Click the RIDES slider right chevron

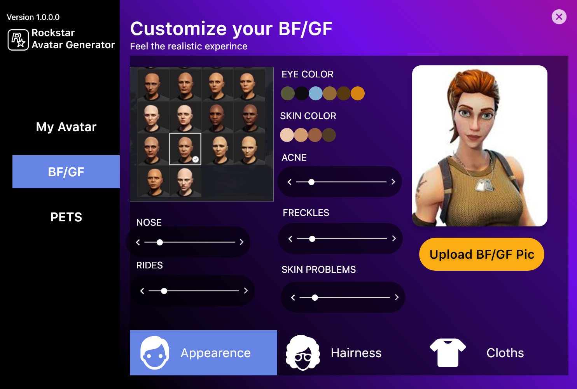(x=246, y=291)
